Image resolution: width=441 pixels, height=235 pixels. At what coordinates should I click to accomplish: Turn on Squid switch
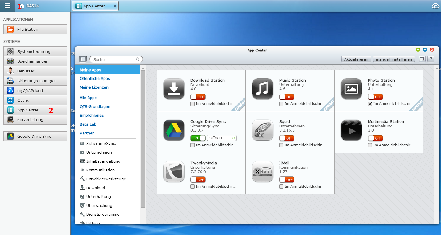[x=287, y=138]
